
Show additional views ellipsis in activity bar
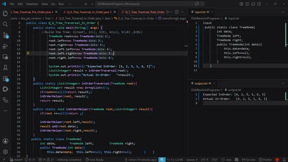[6, 111]
